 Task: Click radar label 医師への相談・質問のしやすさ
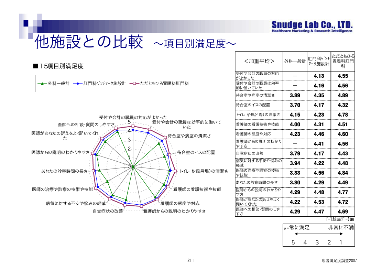(x=86, y=125)
